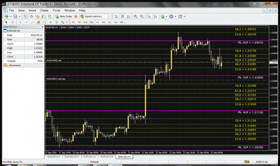The image size is (280, 166).
Task: Open the View menu
Action: click(22, 11)
